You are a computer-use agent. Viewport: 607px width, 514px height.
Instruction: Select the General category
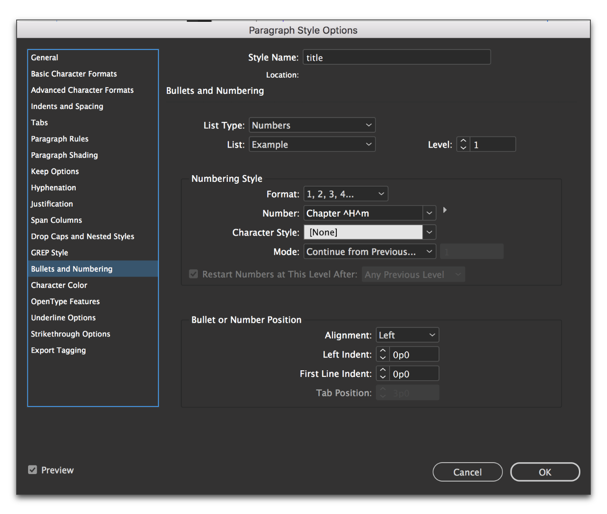45,58
